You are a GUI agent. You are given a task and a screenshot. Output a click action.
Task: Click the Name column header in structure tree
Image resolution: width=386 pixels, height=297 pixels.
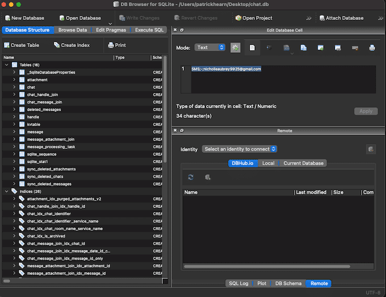coord(58,58)
